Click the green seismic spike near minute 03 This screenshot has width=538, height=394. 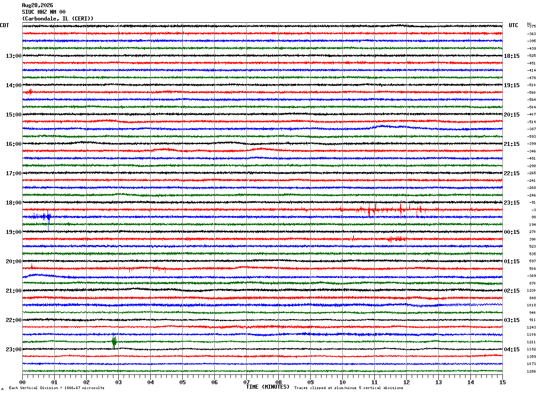coord(114,342)
